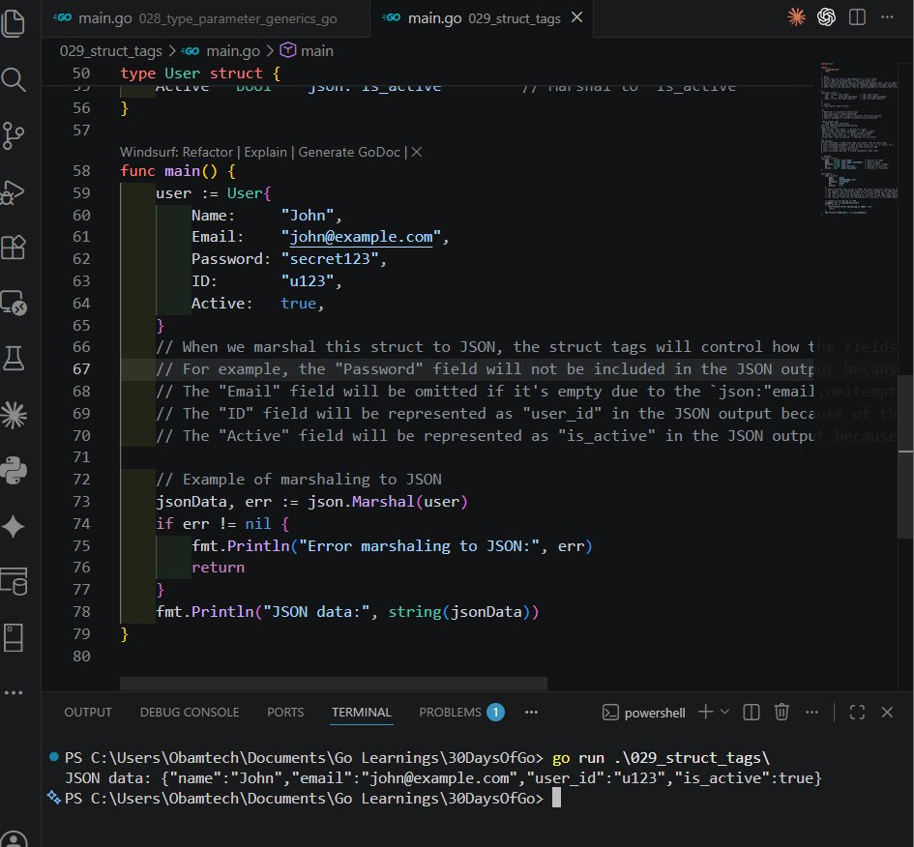The height and width of the screenshot is (847, 914).
Task: Close the 029_struct_tags main.go tab
Action: pos(577,17)
